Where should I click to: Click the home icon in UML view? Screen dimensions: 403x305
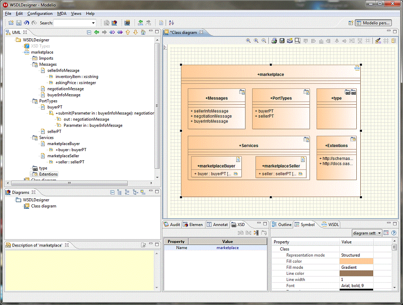point(143,32)
